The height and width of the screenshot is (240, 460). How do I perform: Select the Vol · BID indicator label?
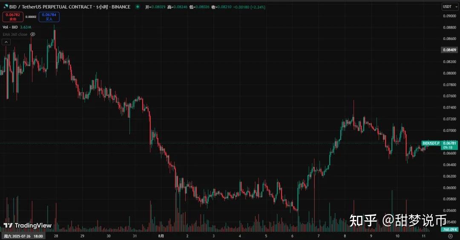(x=10, y=27)
